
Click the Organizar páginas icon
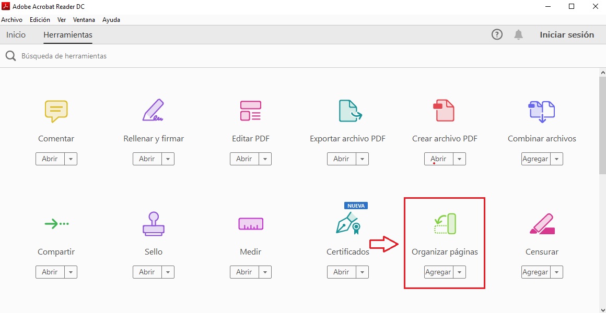[x=445, y=224]
